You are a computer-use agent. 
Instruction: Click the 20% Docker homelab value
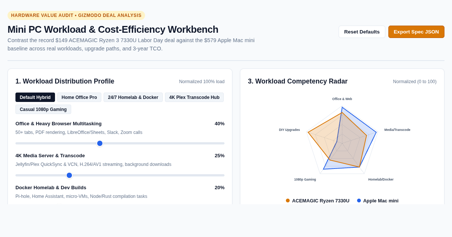(220, 188)
